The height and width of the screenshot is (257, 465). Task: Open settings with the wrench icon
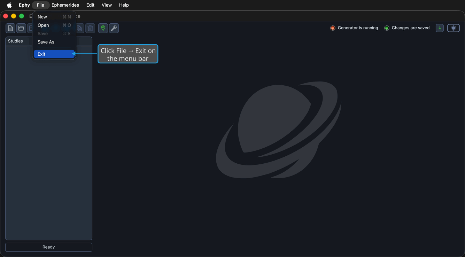coord(114,28)
